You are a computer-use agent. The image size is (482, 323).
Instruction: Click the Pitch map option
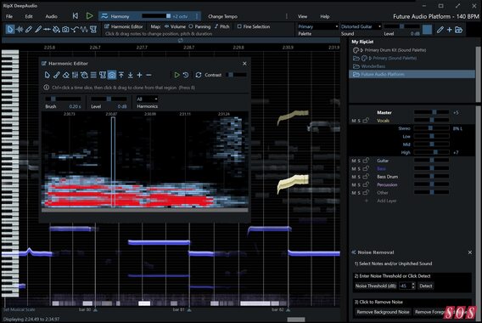[x=222, y=26]
